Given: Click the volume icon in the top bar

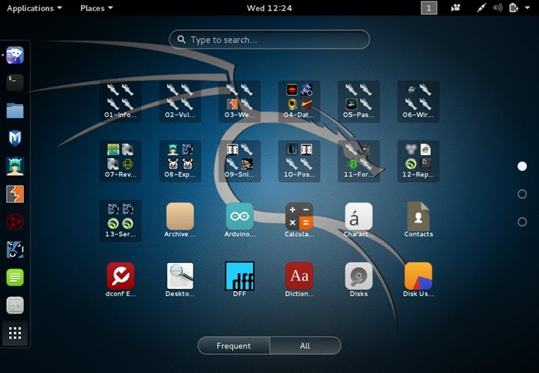Looking at the screenshot, I should coord(497,7).
